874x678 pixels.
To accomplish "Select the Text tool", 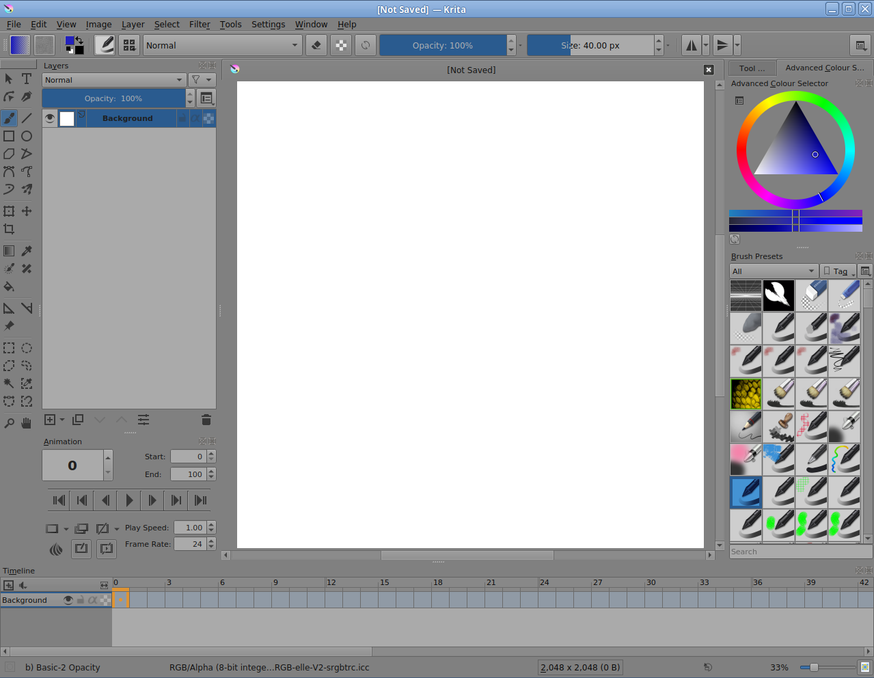I will click(27, 79).
